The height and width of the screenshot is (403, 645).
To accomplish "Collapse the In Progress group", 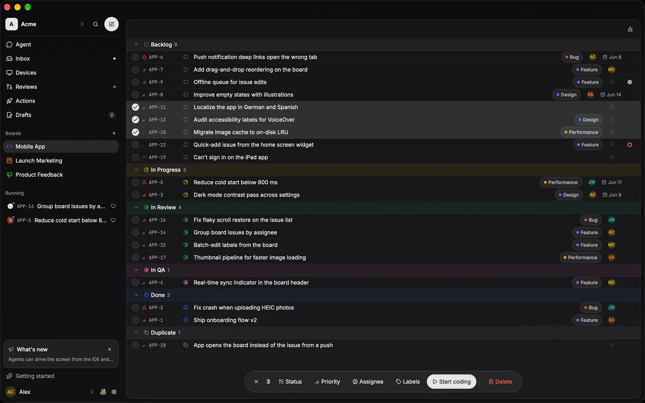I will click(136, 170).
